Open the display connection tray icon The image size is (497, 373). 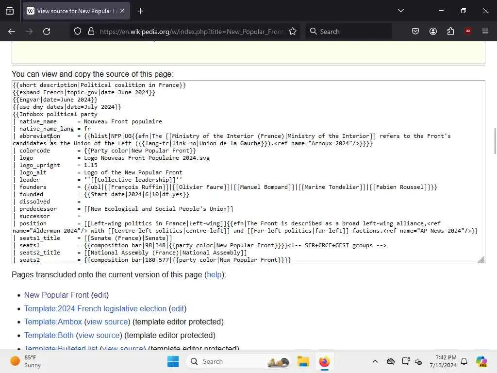(406, 361)
